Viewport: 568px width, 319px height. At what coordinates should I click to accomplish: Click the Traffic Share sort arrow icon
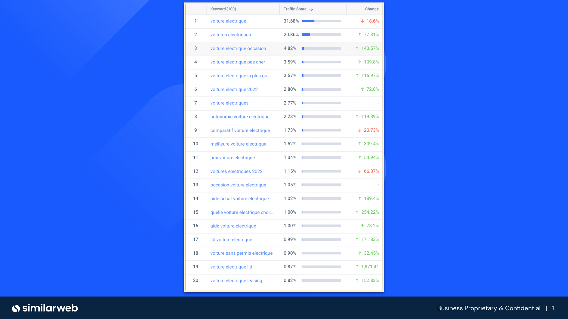[311, 9]
